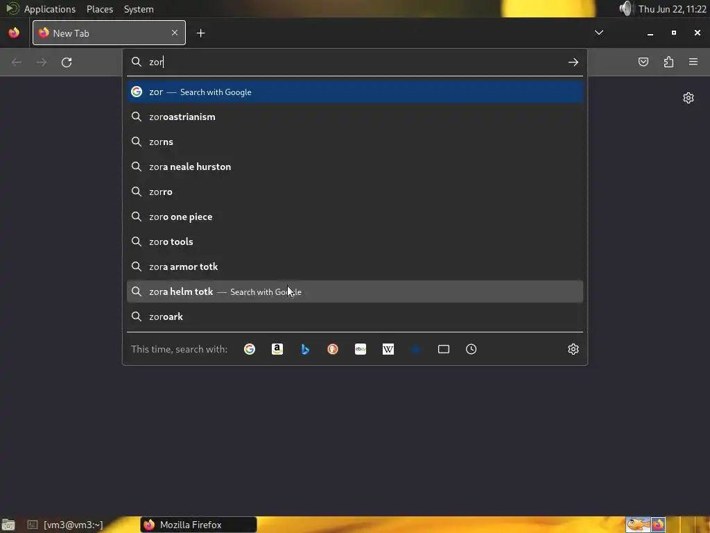Search bookmarks using the blue star icon
This screenshot has width=710, height=533.
[x=416, y=349]
